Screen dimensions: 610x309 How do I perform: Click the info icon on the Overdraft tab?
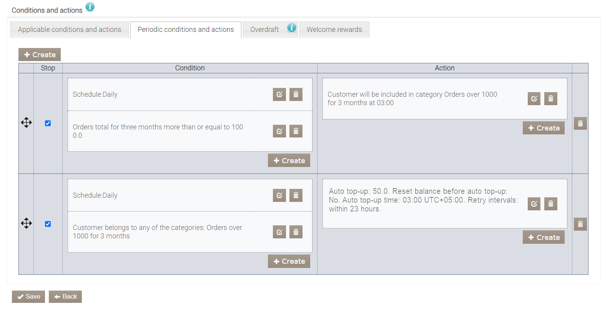[292, 28]
